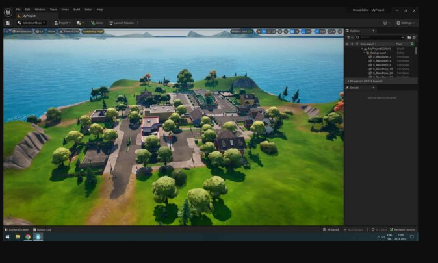This screenshot has height=263, width=438.
Task: Open the Content Drawer
Action: 17,229
